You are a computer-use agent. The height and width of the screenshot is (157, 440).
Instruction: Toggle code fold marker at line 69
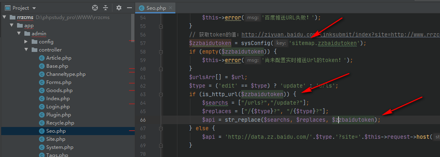161,145
